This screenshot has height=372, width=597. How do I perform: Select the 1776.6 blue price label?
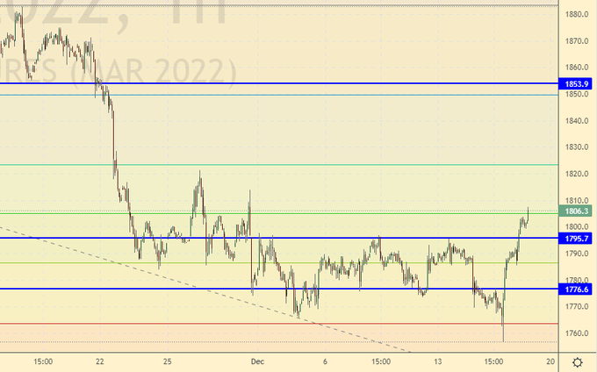576,289
